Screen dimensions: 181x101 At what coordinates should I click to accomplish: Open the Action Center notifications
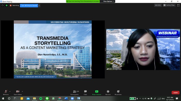(x=177, y=98)
